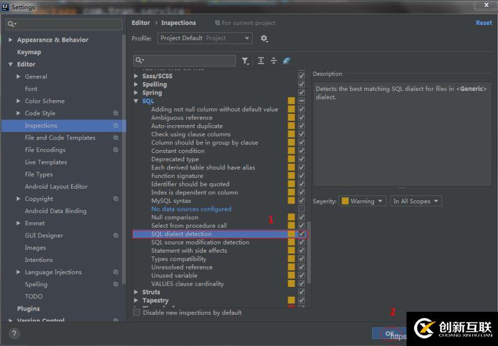The image size is (498, 346).
Task: Toggle the Struts group checkbox
Action: click(x=301, y=292)
